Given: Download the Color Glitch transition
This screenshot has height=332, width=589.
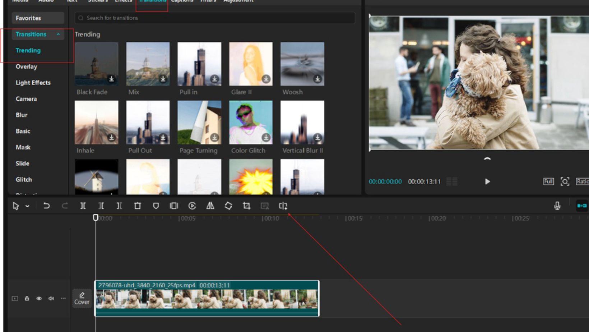Looking at the screenshot, I should [x=266, y=137].
